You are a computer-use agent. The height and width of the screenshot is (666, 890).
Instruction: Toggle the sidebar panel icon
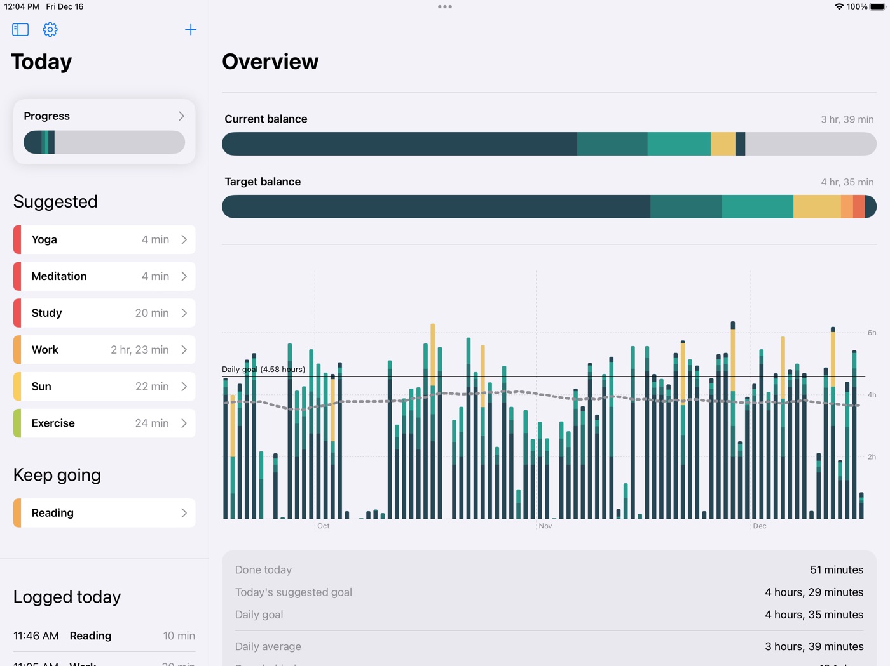pyautogui.click(x=20, y=30)
